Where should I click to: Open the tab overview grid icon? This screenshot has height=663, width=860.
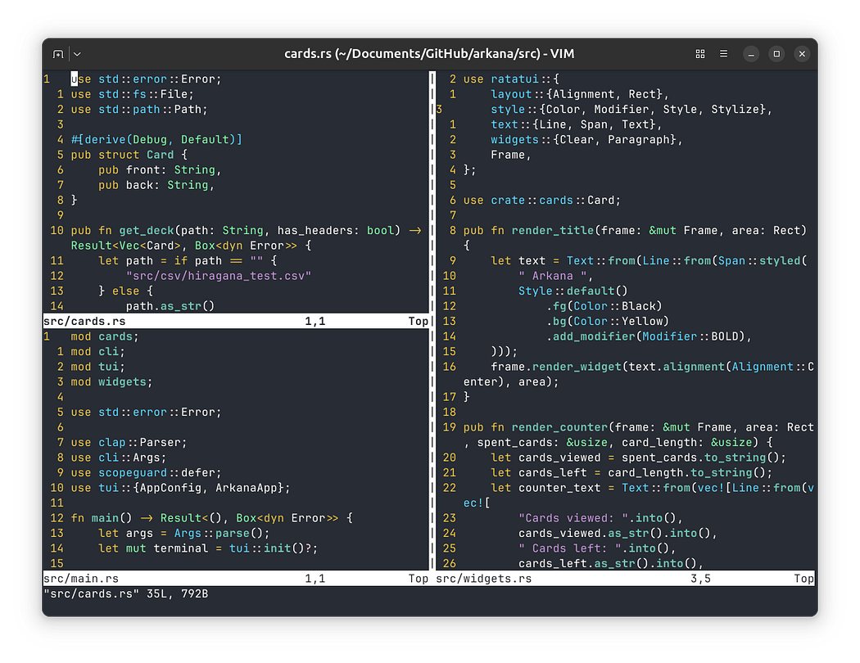pos(699,54)
